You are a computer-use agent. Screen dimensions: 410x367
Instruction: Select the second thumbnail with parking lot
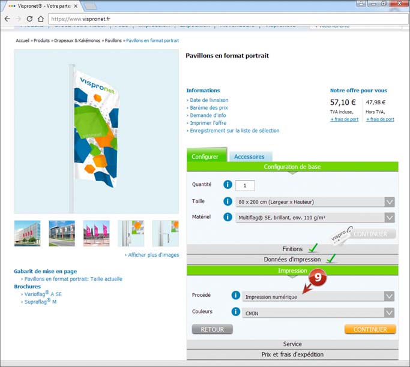[x=62, y=233]
